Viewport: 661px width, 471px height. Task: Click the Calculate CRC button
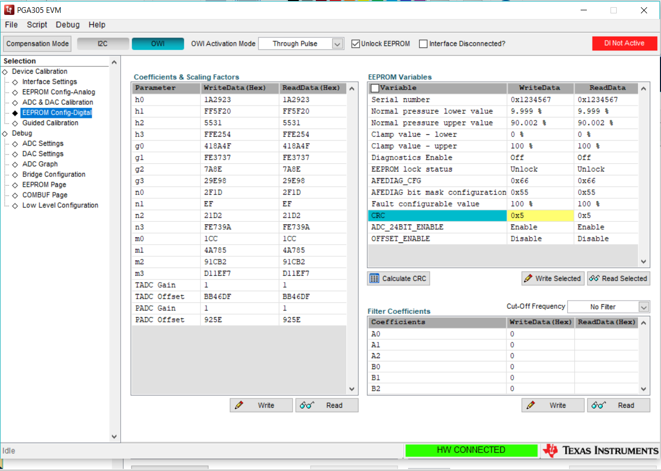398,278
